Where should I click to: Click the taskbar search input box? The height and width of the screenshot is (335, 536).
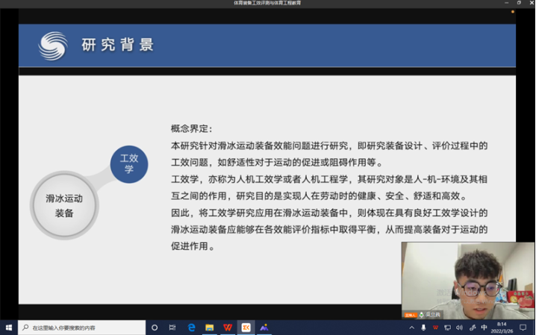point(82,328)
